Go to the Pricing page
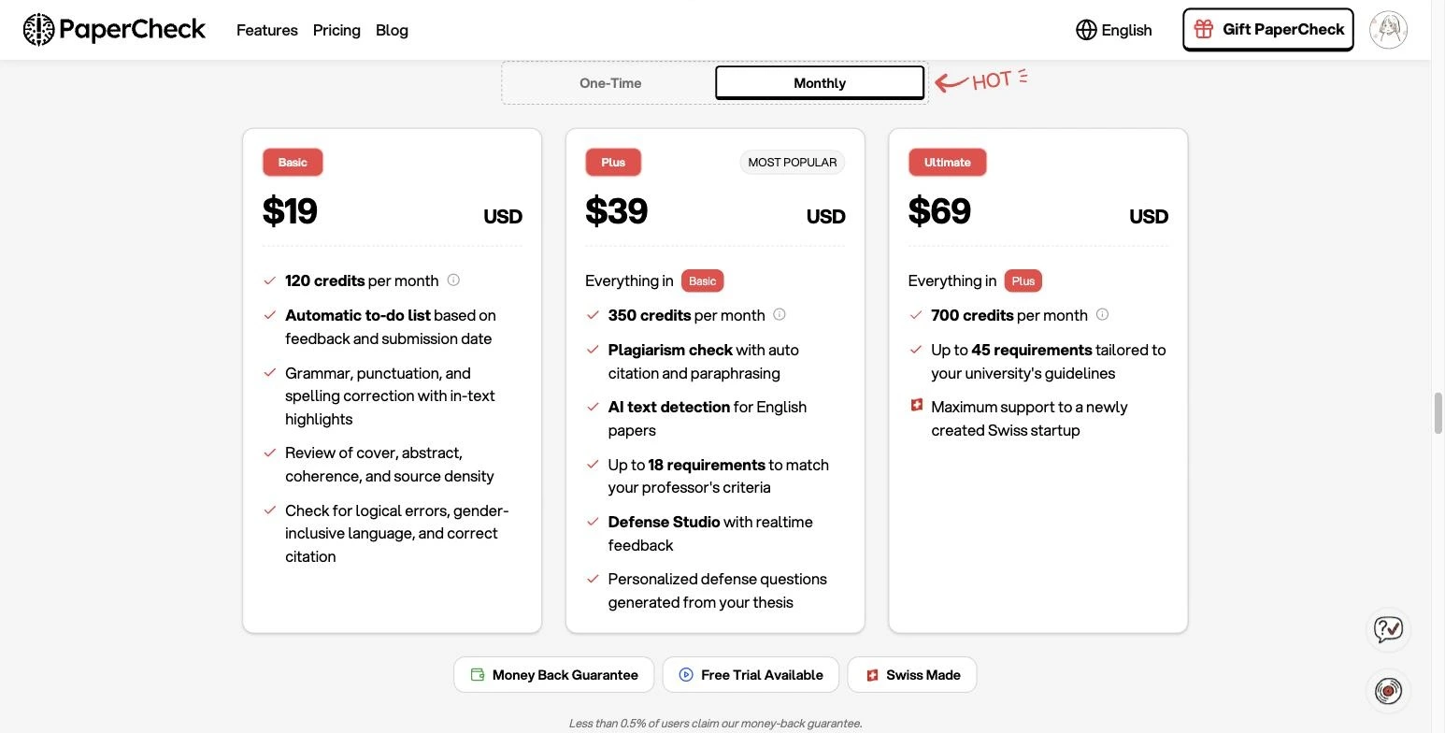The width and height of the screenshot is (1445, 733). [336, 30]
